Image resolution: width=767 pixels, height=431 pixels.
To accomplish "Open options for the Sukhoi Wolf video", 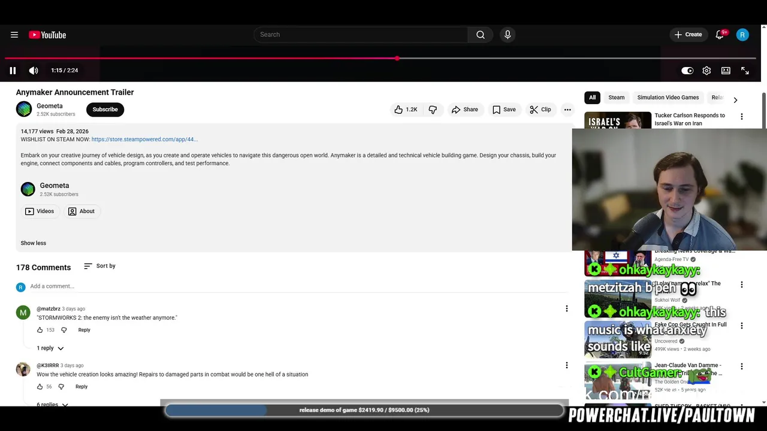I will click(x=742, y=285).
